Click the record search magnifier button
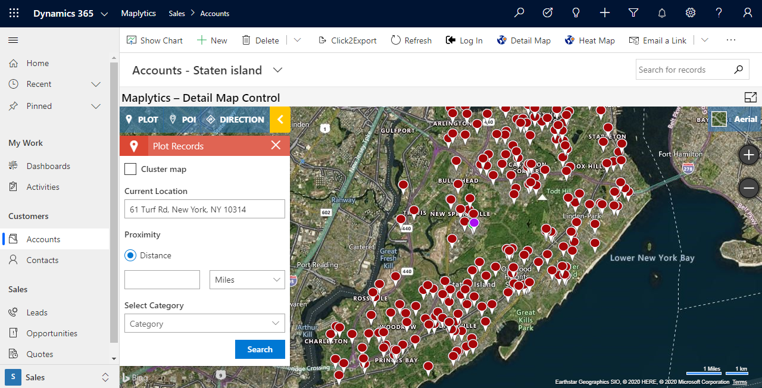 (738, 70)
